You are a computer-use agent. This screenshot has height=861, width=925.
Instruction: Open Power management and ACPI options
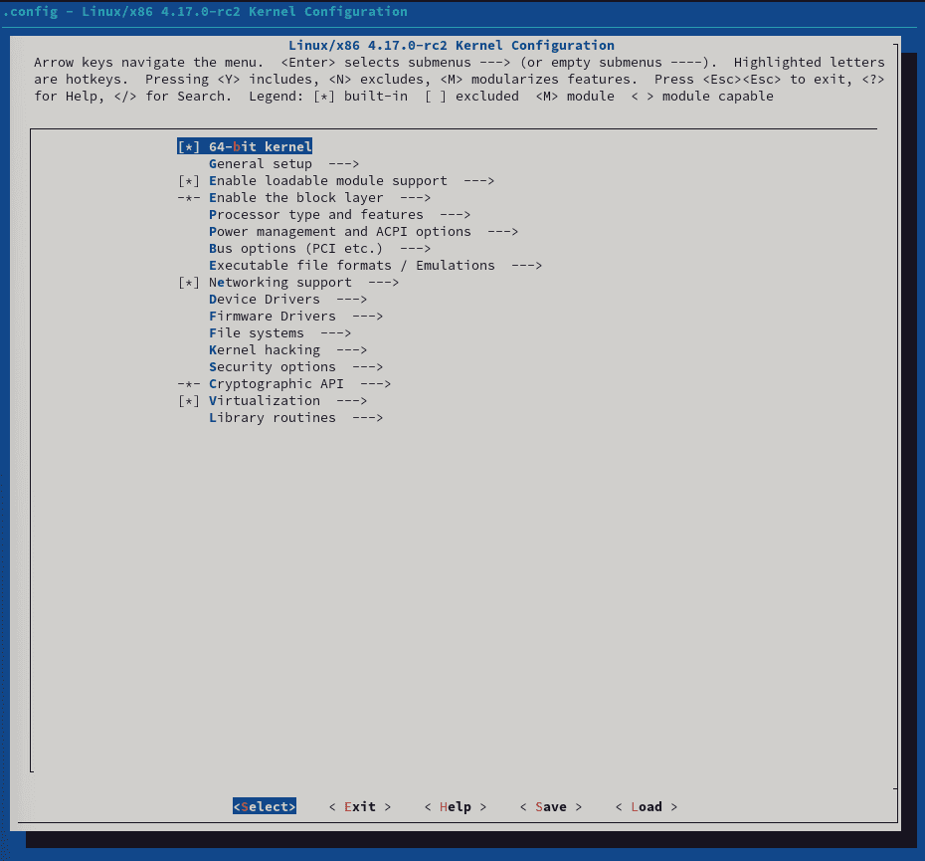339,232
